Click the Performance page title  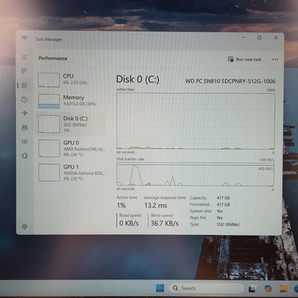point(53,58)
